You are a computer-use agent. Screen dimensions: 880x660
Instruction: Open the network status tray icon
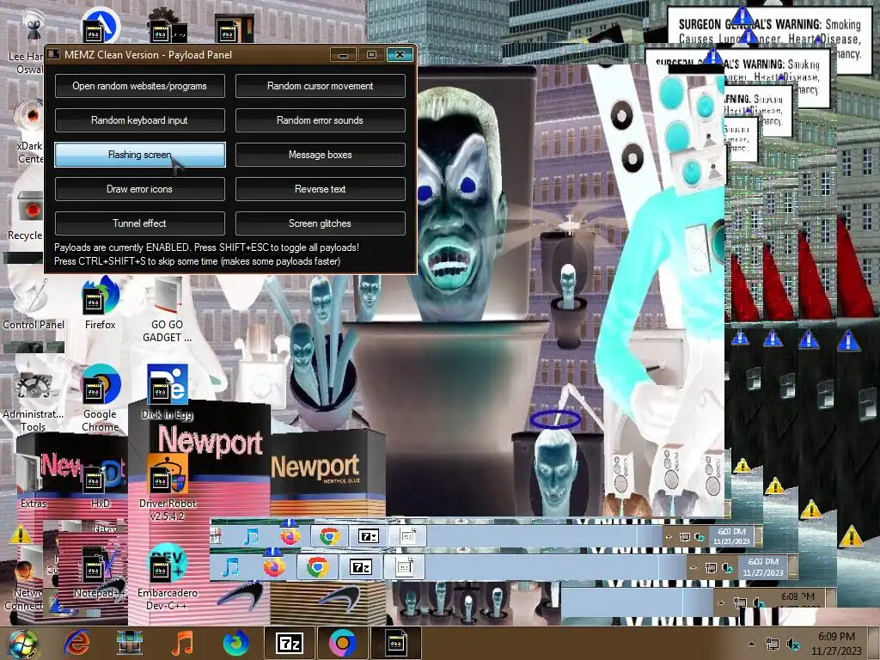click(x=773, y=645)
